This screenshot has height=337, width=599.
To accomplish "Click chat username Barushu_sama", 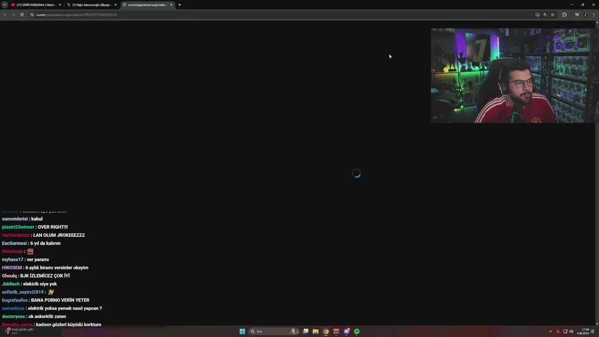I will (x=17, y=324).
